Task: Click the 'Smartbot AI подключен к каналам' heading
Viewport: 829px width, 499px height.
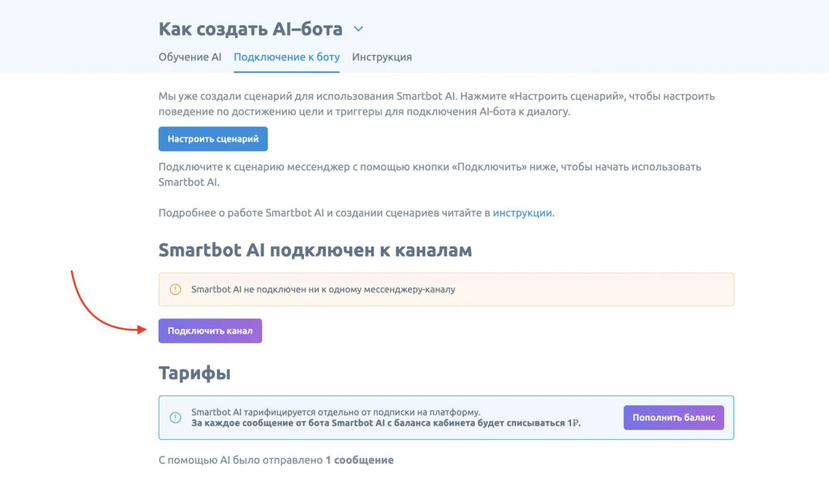Action: pos(315,250)
